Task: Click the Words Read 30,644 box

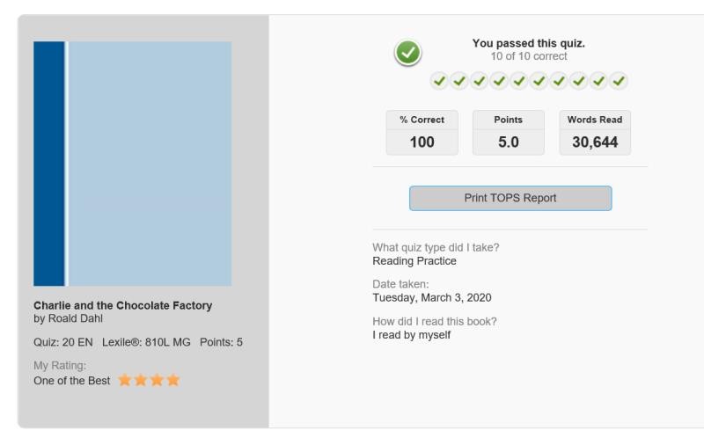Action: coord(595,133)
